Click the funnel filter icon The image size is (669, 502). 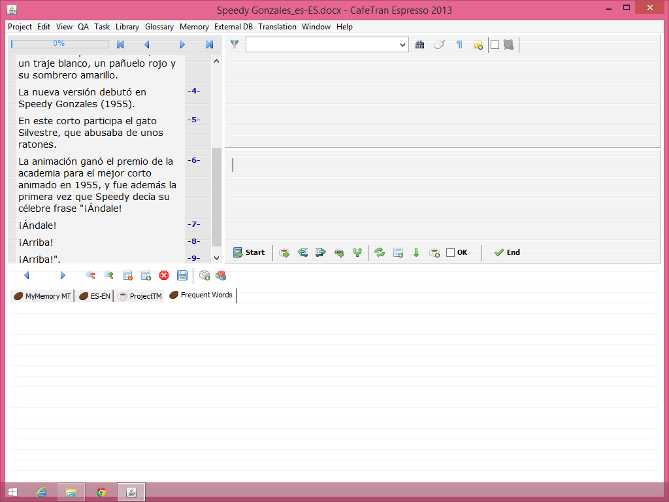(235, 44)
